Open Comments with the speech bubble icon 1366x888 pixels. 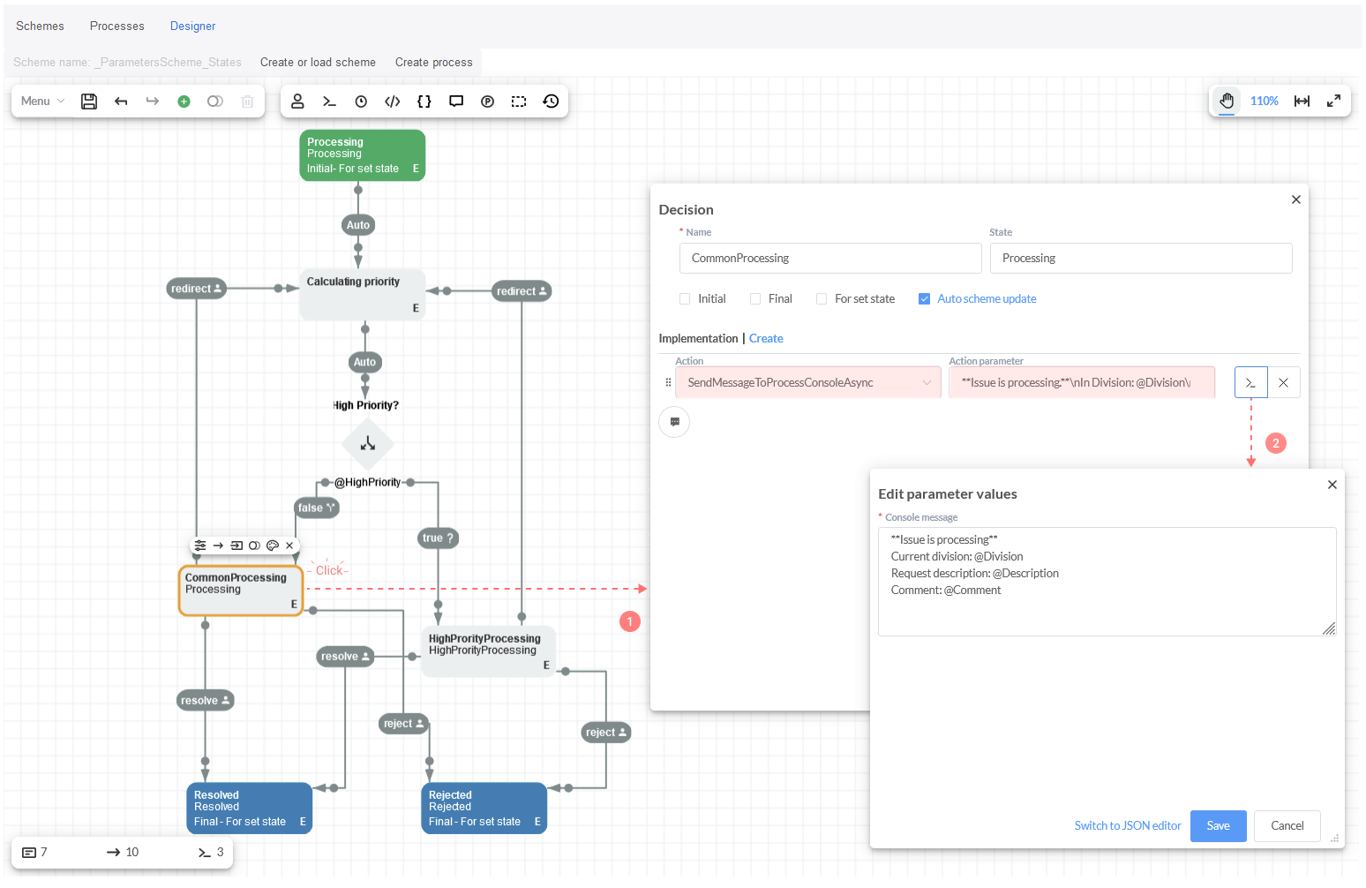pos(456,102)
